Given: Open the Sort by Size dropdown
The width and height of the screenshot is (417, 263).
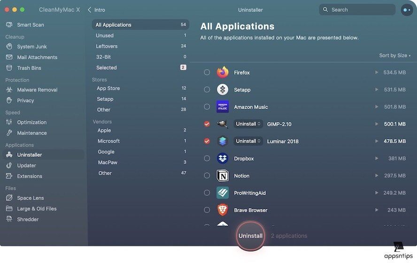Looking at the screenshot, I should point(394,55).
